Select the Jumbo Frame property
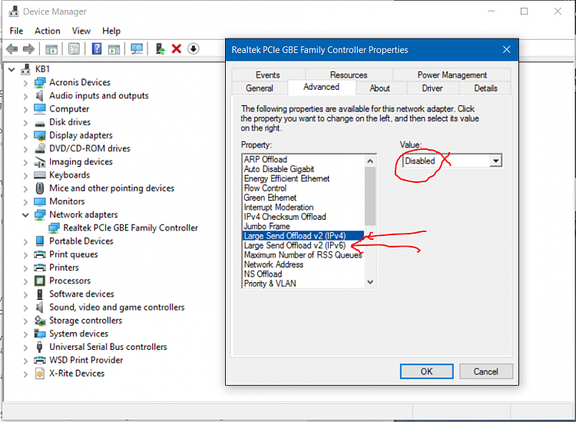This screenshot has height=422, width=576. (x=266, y=226)
